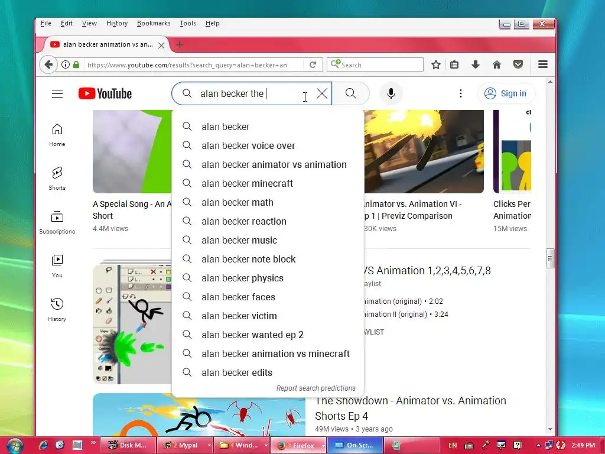
Task: Choose suggestion "alan becker physics"
Action: point(268,278)
